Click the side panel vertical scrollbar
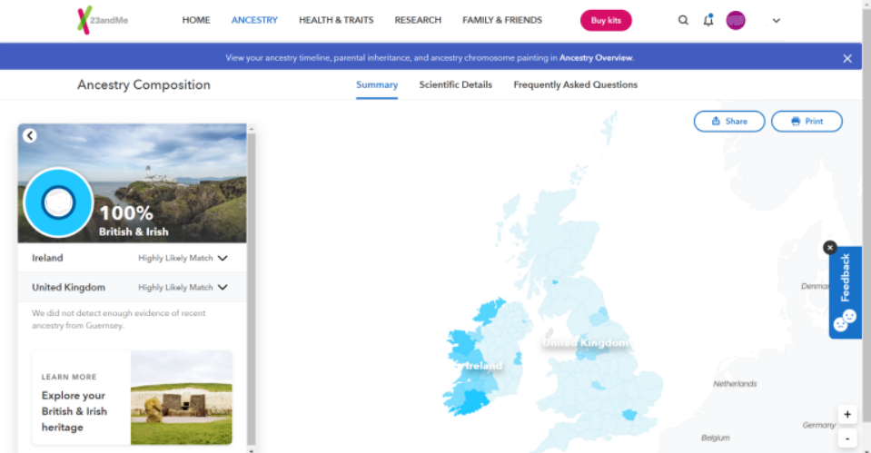Viewport: 871px width, 453px height. coord(251,289)
